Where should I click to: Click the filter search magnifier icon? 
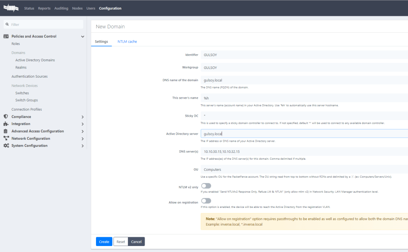pyautogui.click(x=7, y=24)
